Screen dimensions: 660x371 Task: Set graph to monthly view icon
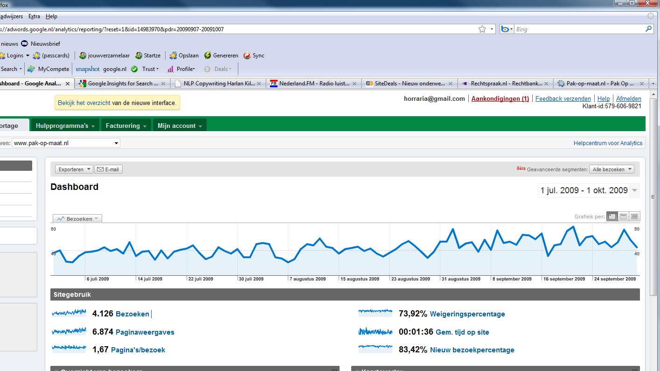point(634,217)
